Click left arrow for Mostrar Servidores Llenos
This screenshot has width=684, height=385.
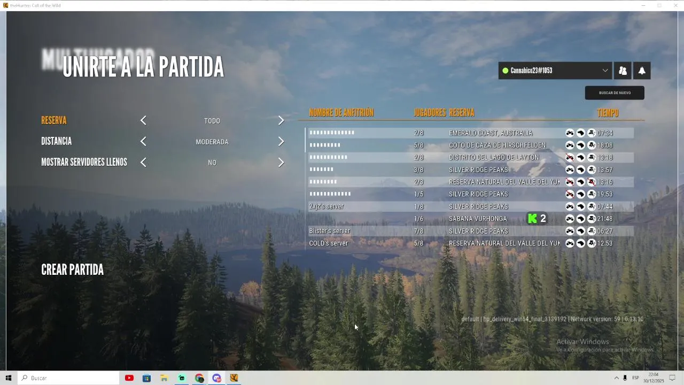click(143, 163)
